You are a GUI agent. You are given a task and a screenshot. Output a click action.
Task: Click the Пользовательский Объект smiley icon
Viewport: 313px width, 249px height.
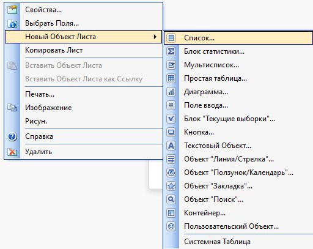(x=171, y=226)
